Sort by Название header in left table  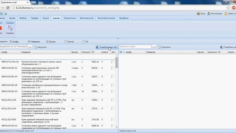[45, 52]
